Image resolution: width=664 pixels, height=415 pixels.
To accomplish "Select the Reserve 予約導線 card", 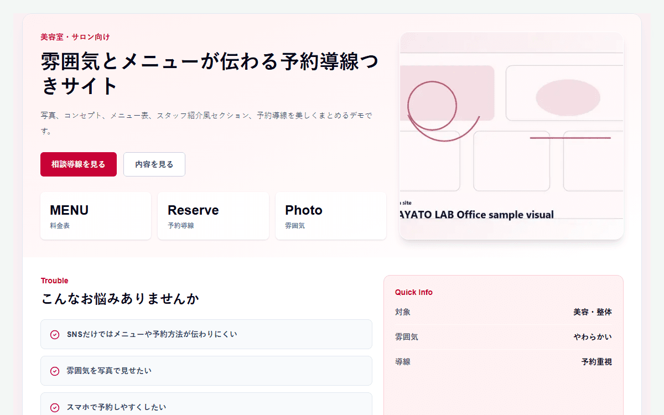I will tap(213, 216).
